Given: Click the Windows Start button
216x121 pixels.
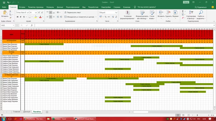Looking at the screenshot, I should pyautogui.click(x=4, y=119).
